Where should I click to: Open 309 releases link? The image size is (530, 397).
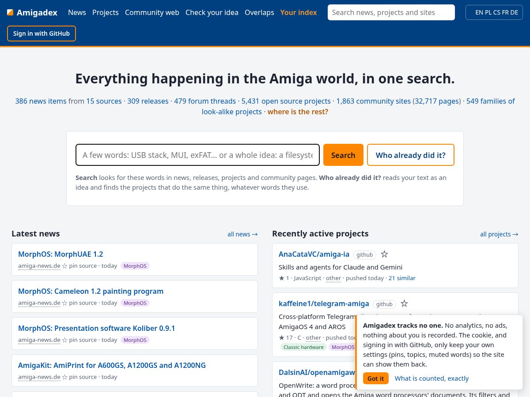point(148,101)
